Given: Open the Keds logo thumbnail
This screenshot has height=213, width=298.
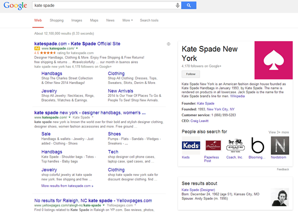Looking at the screenshot, I should (x=190, y=145).
